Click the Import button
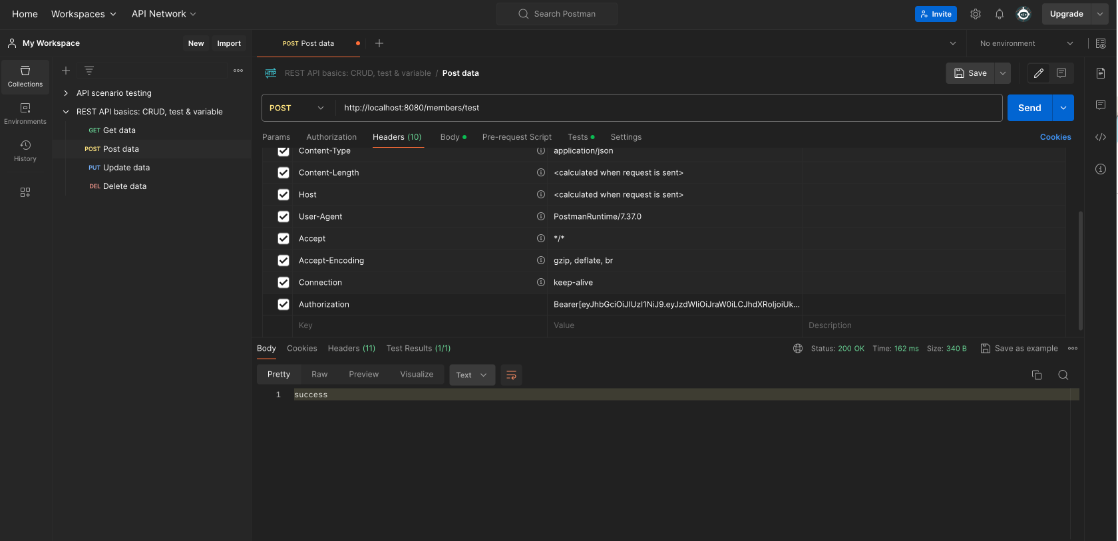1118x541 pixels. click(x=229, y=43)
